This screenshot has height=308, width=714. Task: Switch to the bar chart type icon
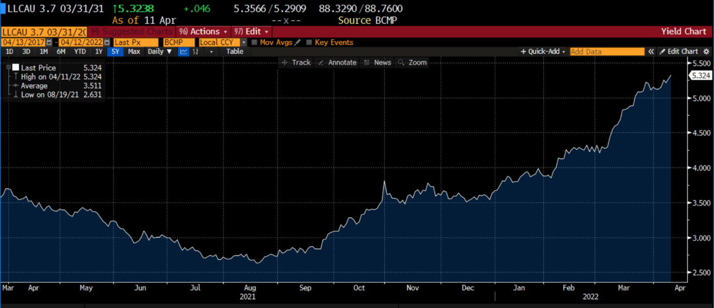point(196,51)
